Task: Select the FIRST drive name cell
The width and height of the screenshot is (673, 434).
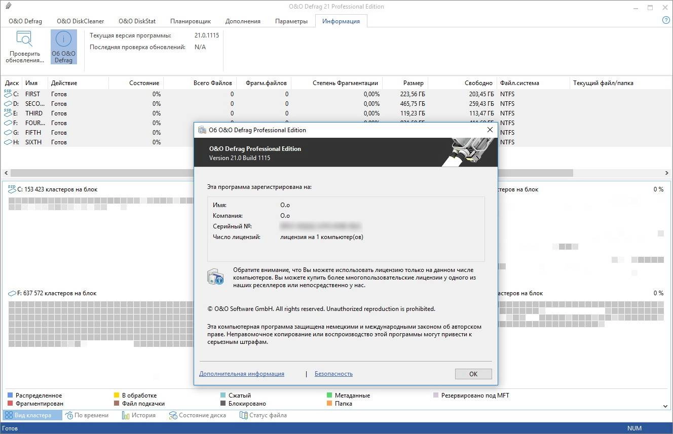Action: 32,94
